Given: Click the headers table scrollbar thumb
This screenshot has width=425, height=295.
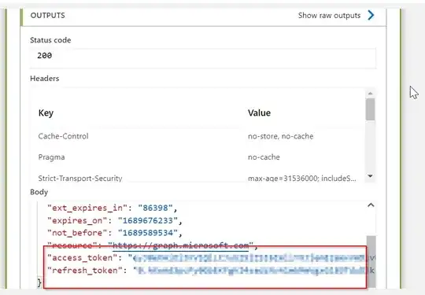Looking at the screenshot, I should (370, 109).
